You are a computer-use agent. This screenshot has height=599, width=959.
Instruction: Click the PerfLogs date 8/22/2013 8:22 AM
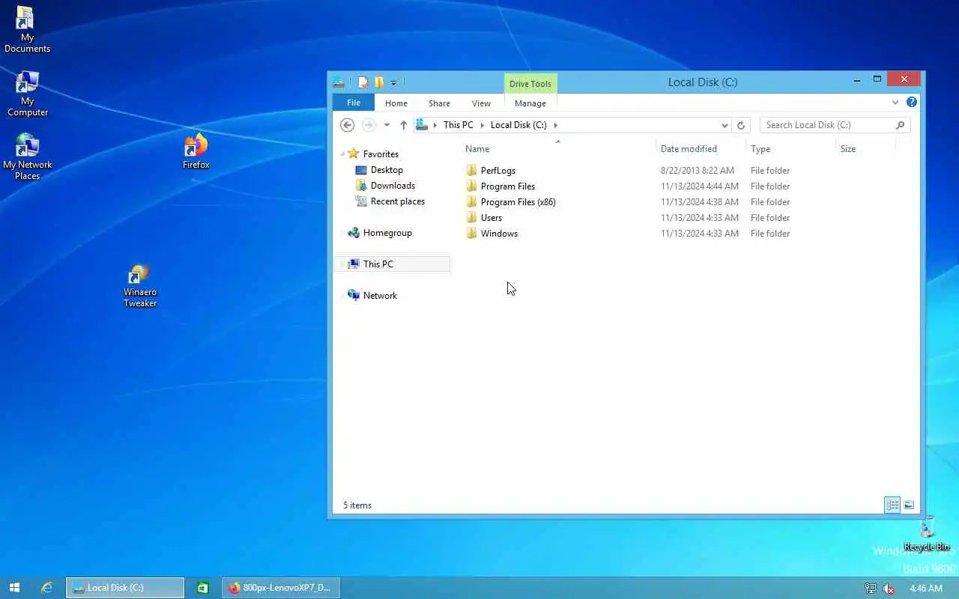(698, 171)
